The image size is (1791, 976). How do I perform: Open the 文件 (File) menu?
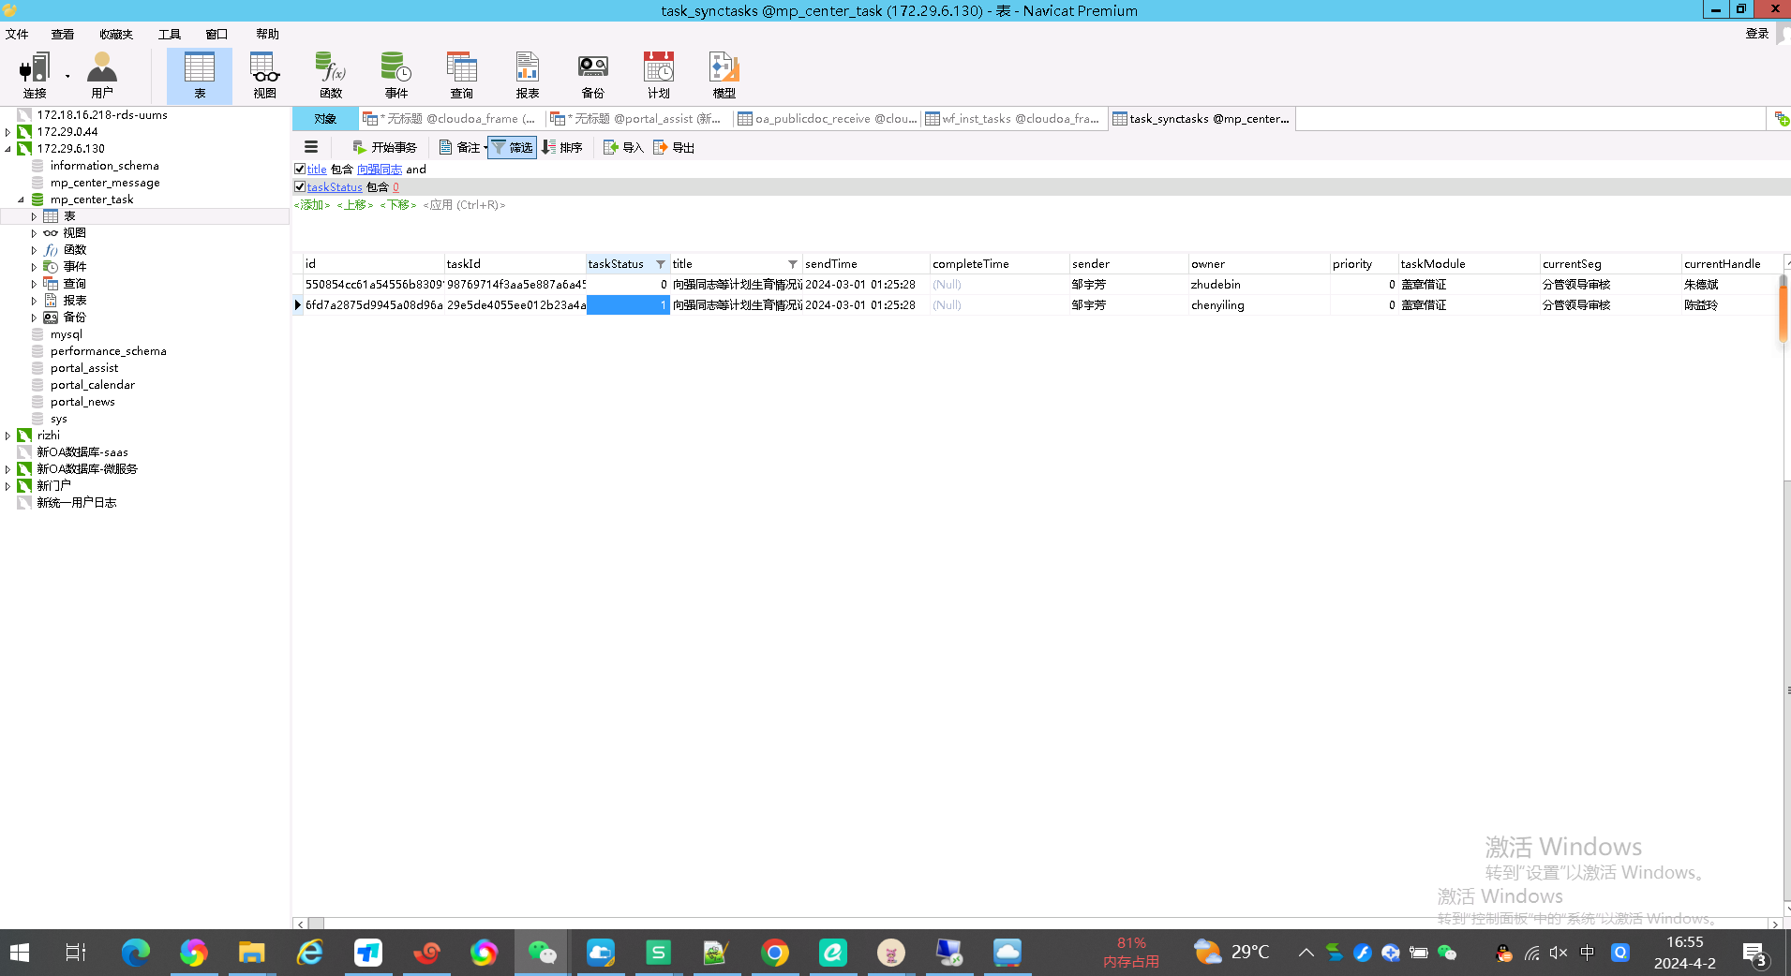(17, 34)
